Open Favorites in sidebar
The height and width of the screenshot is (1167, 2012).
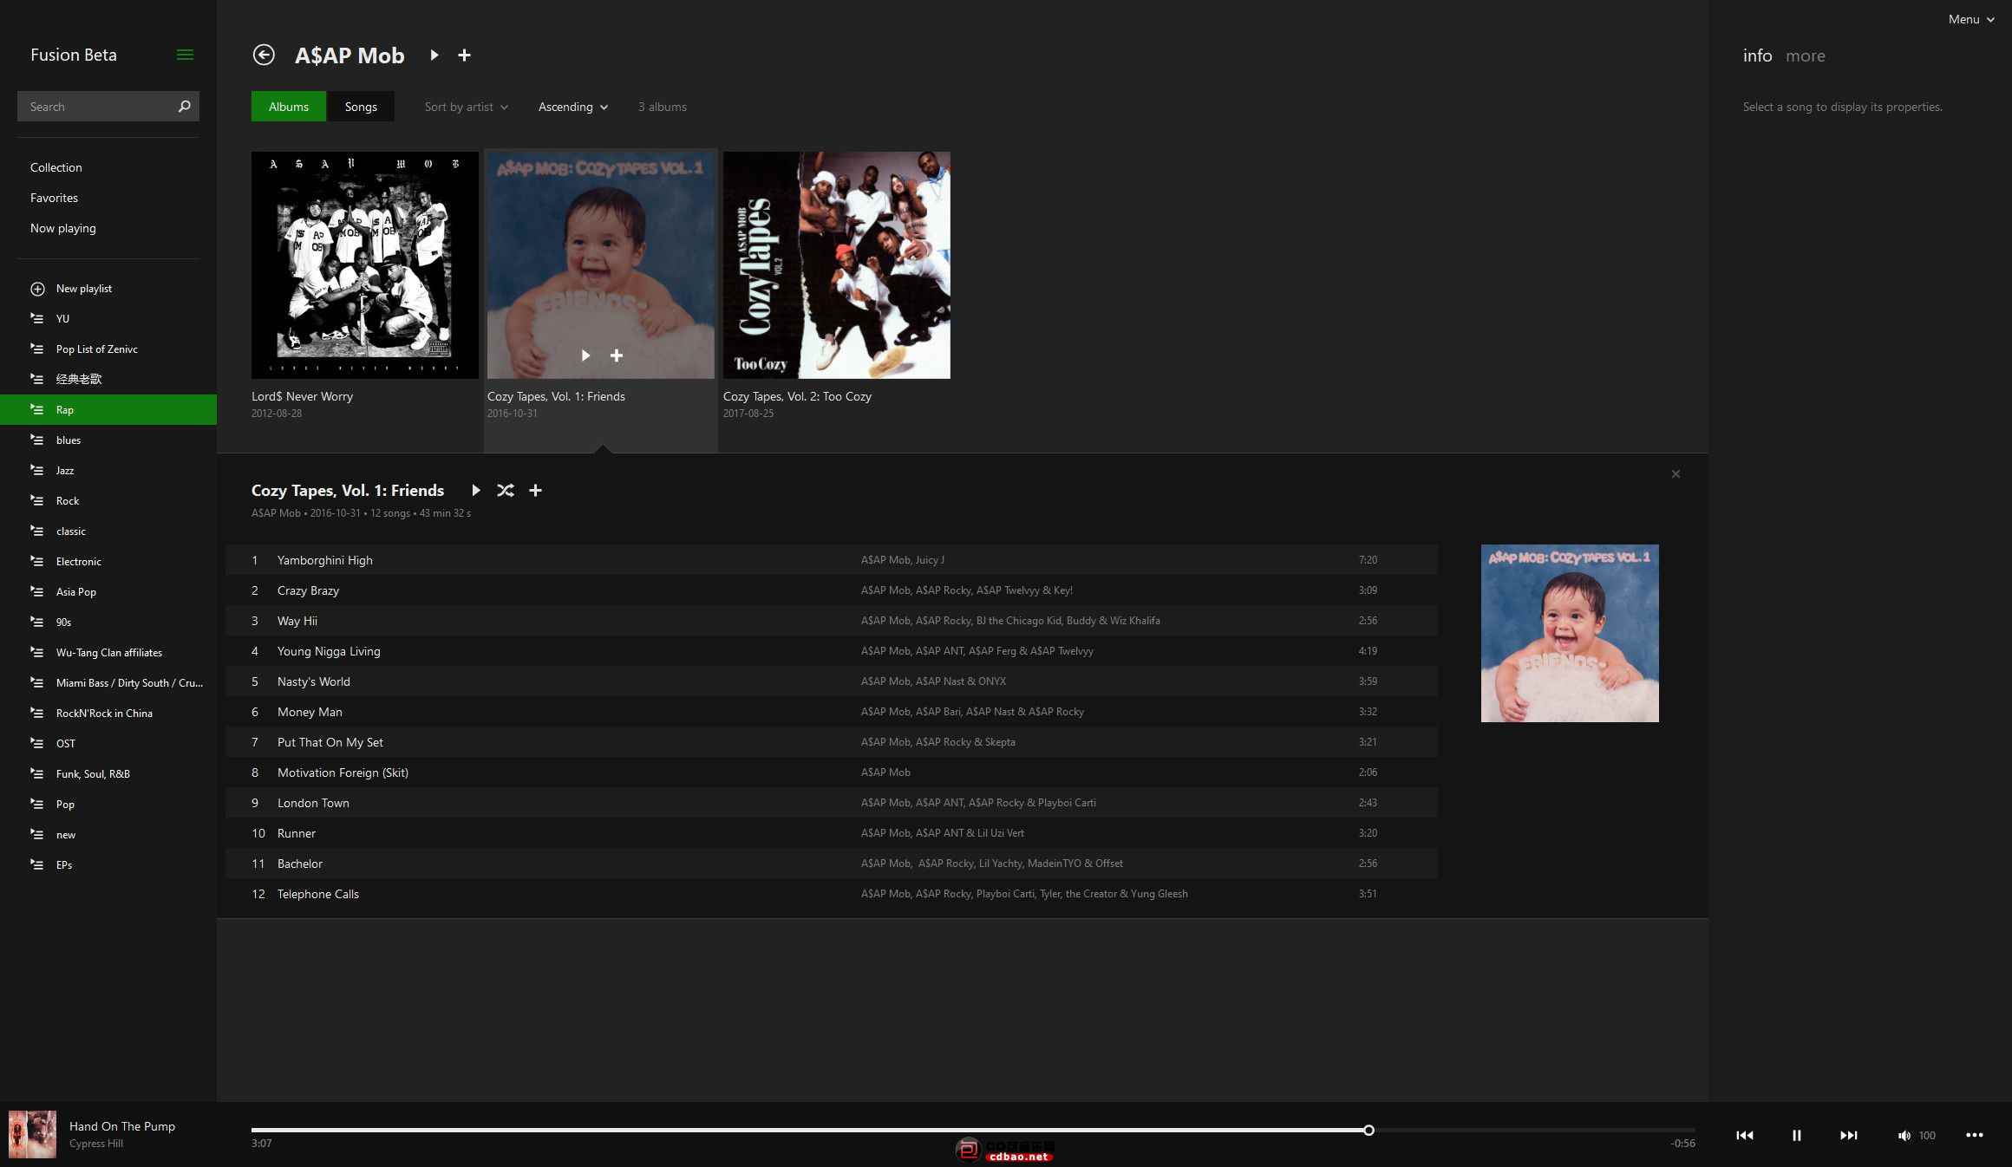click(54, 198)
